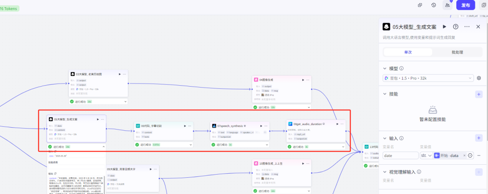Select 单次 mode
488x194 pixels.
[x=408, y=52]
